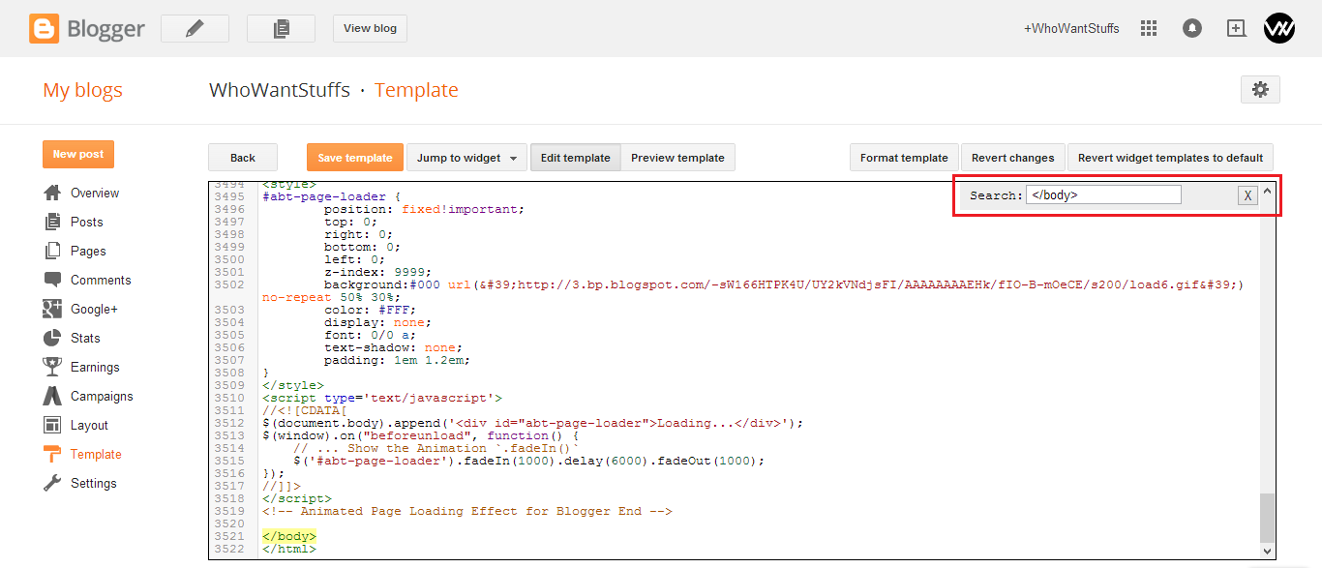Open Google+ in sidebar

point(94,309)
